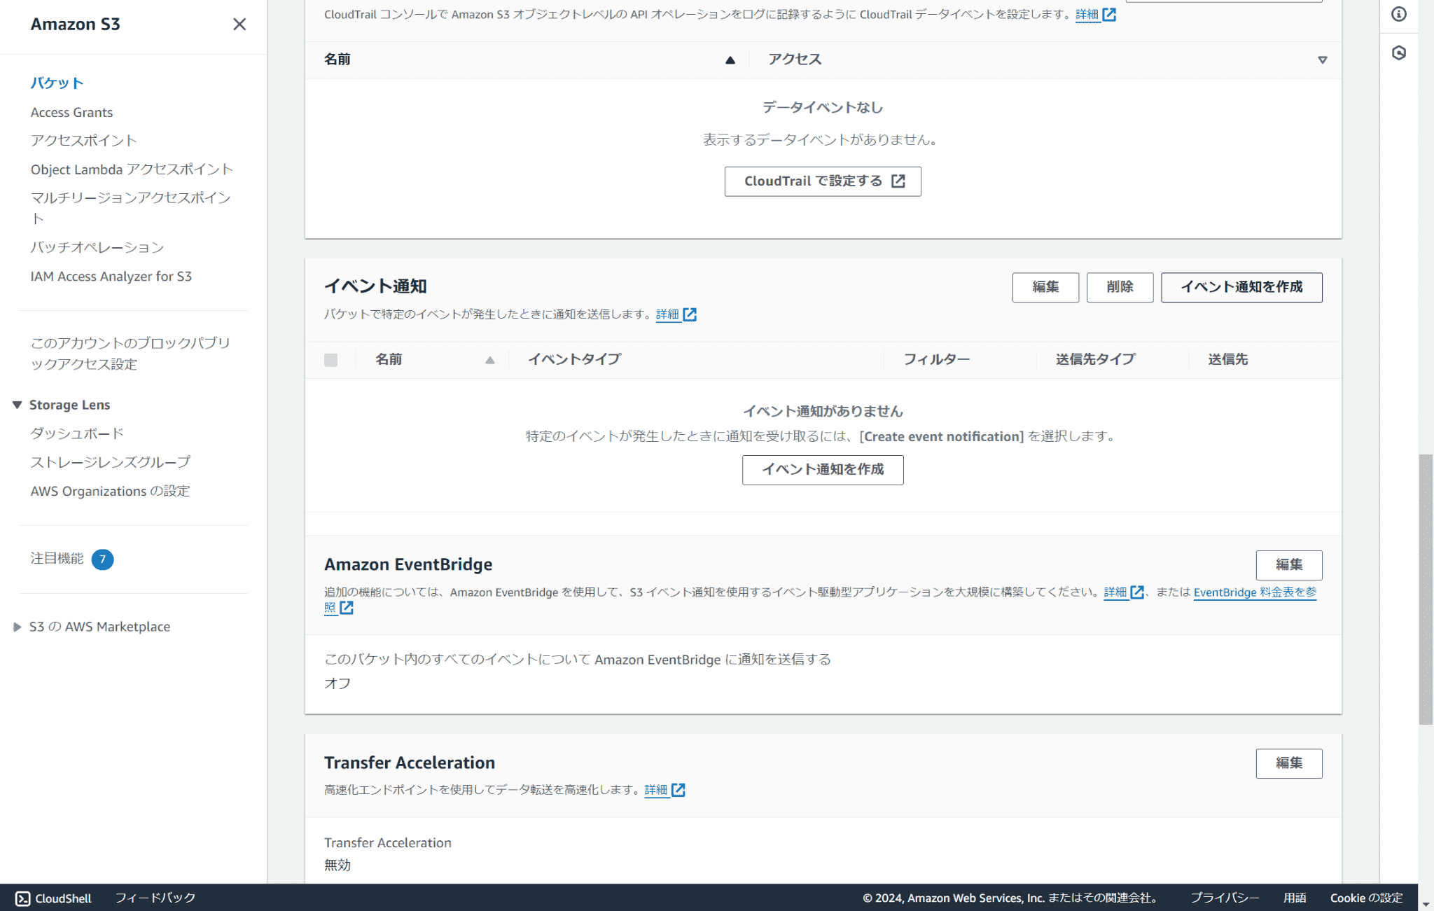
Task: Create a new event notification
Action: (1241, 287)
